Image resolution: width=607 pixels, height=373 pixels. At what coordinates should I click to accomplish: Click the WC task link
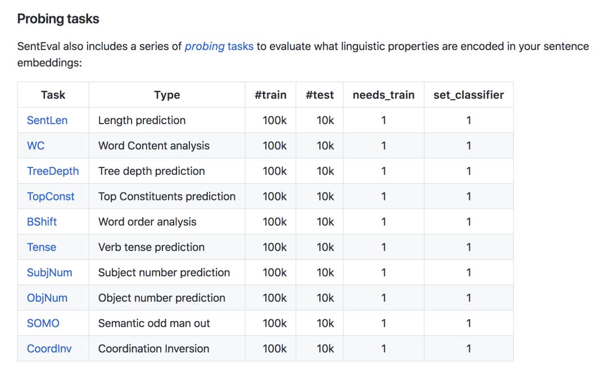[35, 145]
